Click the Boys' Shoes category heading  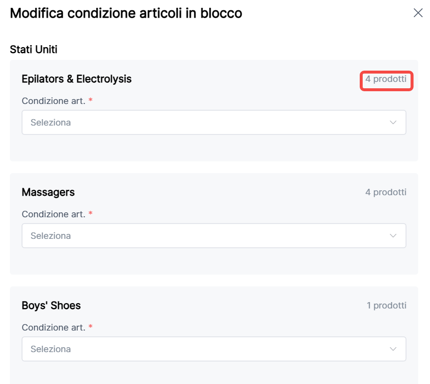pyautogui.click(x=51, y=306)
